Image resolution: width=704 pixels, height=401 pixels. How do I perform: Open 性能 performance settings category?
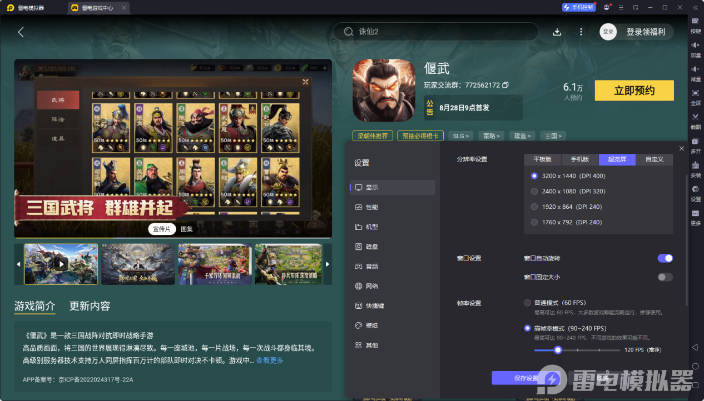(393, 207)
